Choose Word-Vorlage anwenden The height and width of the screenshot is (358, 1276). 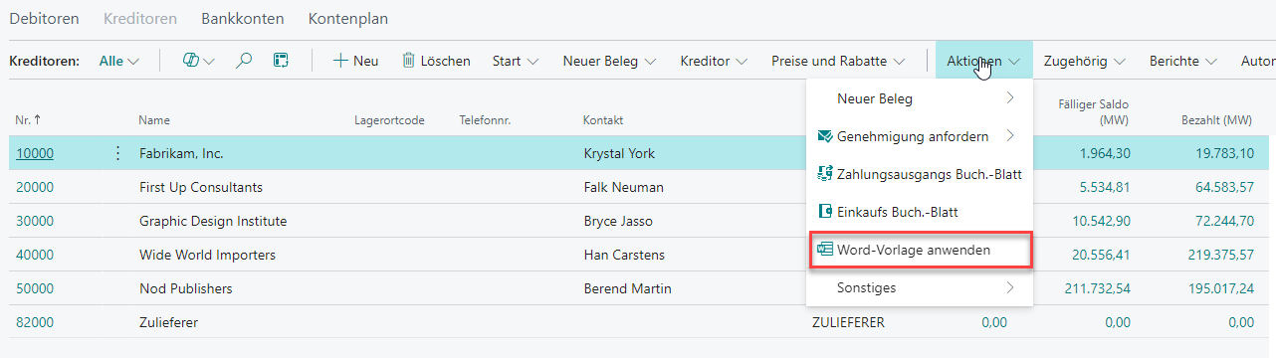point(919,250)
